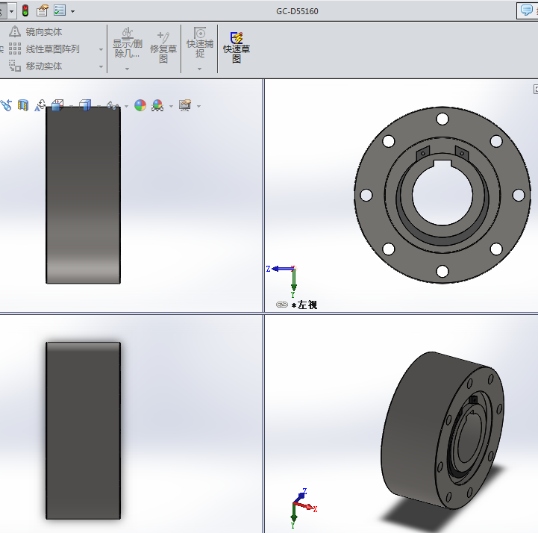Click the *左视 view label

(304, 305)
